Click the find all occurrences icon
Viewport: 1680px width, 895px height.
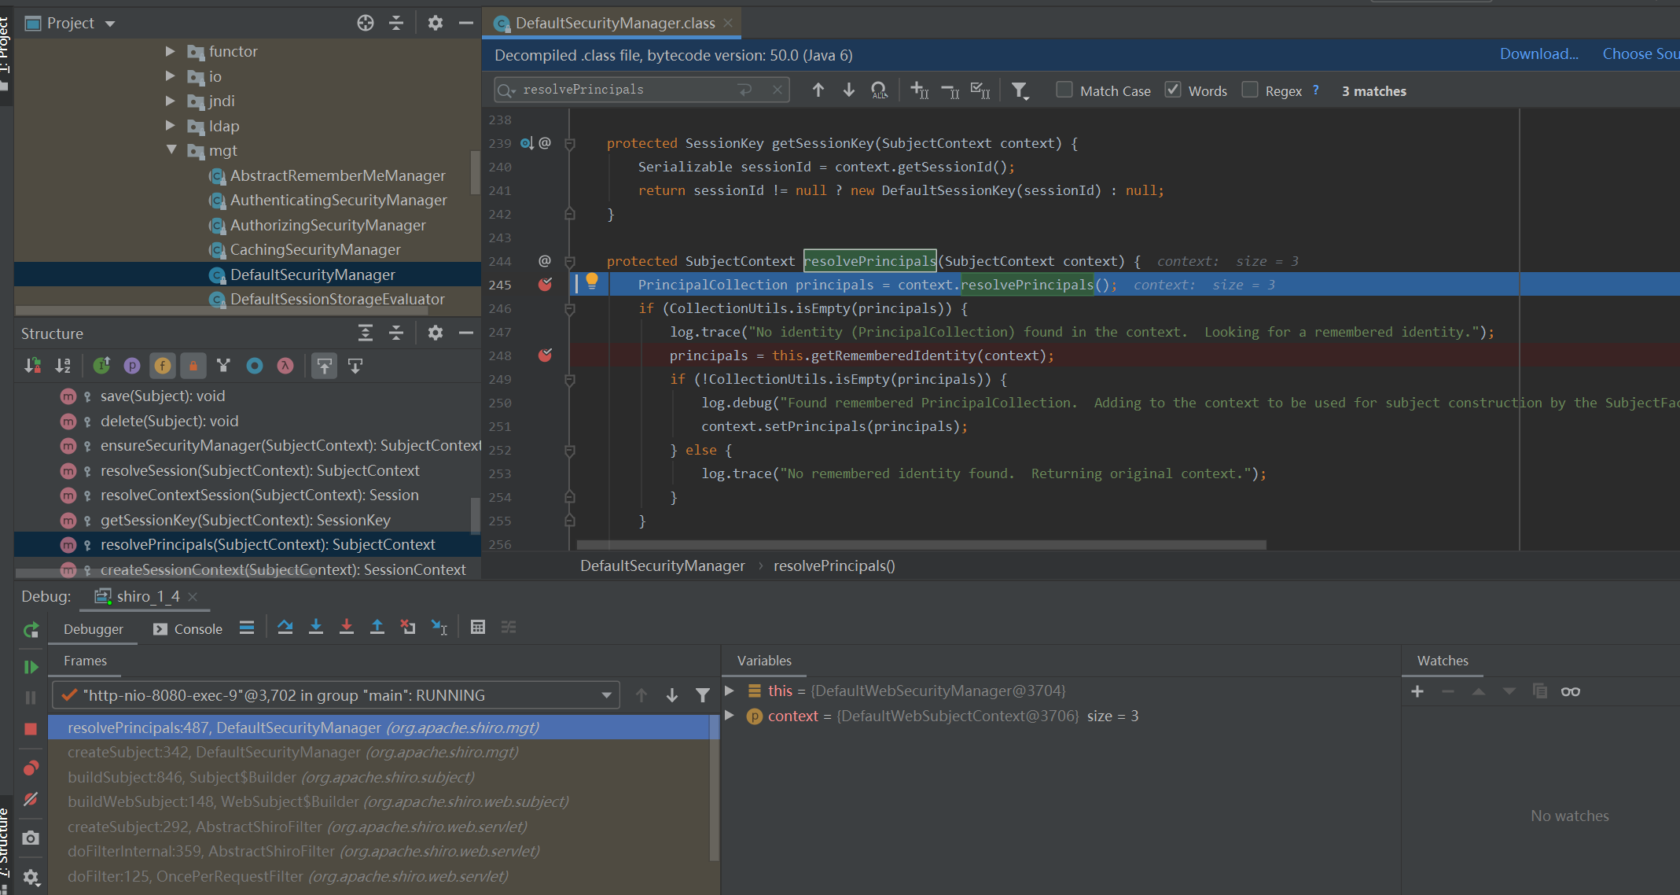pos(880,90)
